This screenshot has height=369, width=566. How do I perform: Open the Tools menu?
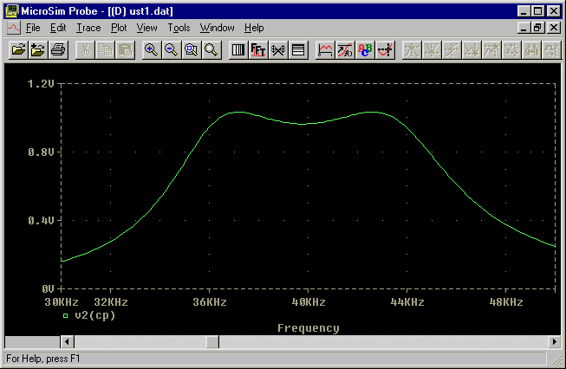(x=179, y=28)
